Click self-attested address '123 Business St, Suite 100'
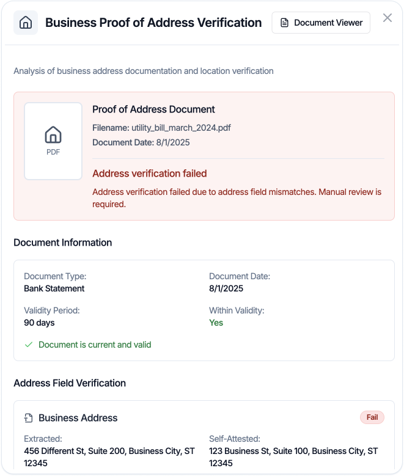Viewport: 404px width, 476px height. [293, 457]
